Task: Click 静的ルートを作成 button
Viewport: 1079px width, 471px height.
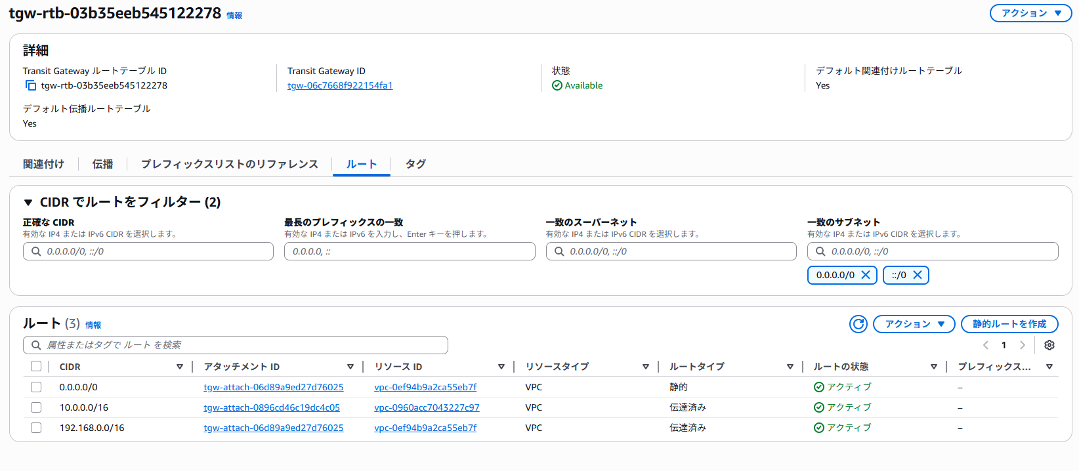Action: (1009, 324)
